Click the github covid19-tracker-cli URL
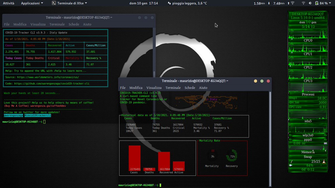This screenshot has width=335, height=188. pyautogui.click(x=52, y=83)
